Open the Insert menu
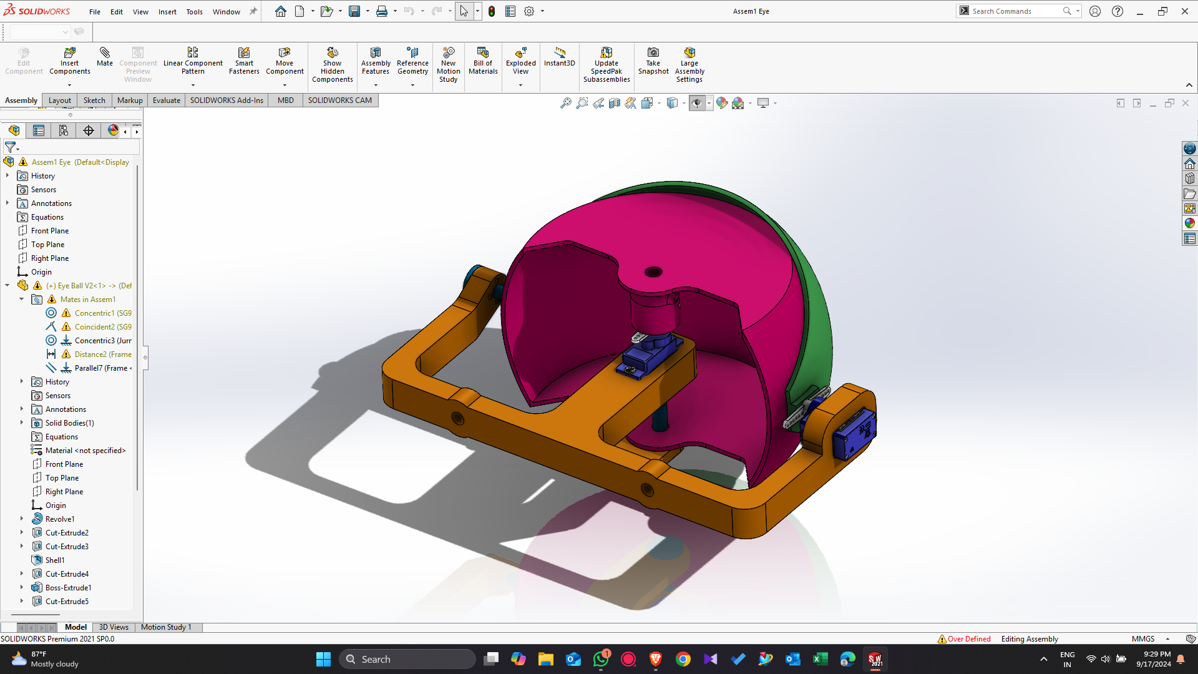The image size is (1198, 674). coord(167,12)
